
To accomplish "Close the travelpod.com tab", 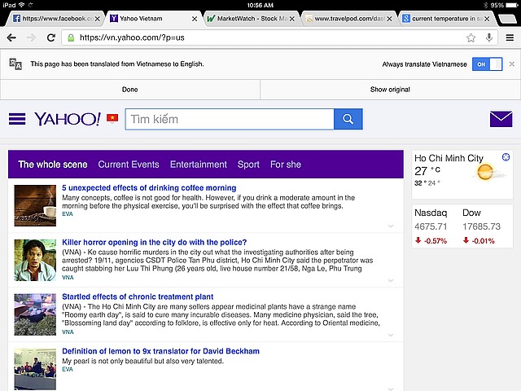I will (389, 19).
